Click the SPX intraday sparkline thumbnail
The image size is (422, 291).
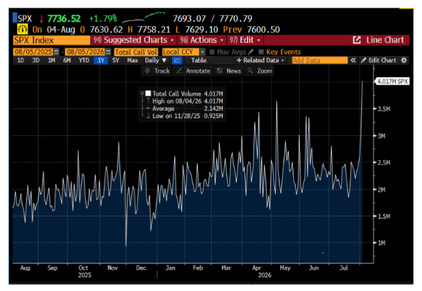[144, 17]
